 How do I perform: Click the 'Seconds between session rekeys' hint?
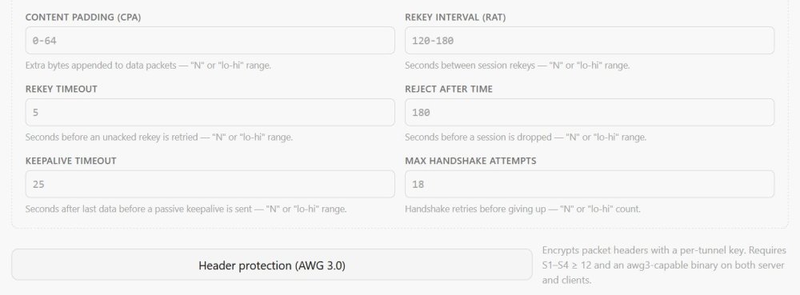pyautogui.click(x=518, y=66)
